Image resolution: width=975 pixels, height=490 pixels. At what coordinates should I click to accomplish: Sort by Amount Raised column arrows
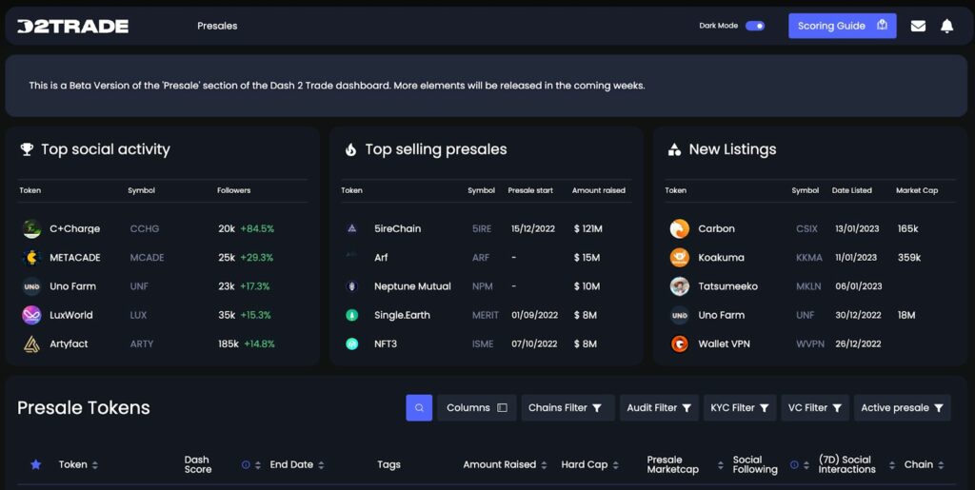click(x=544, y=465)
